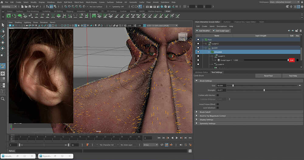Enable the Collide with Meshes checkbox

(x=217, y=95)
